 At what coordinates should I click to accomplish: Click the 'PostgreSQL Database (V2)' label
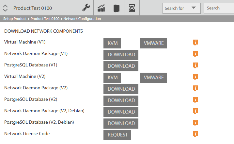[31, 99]
